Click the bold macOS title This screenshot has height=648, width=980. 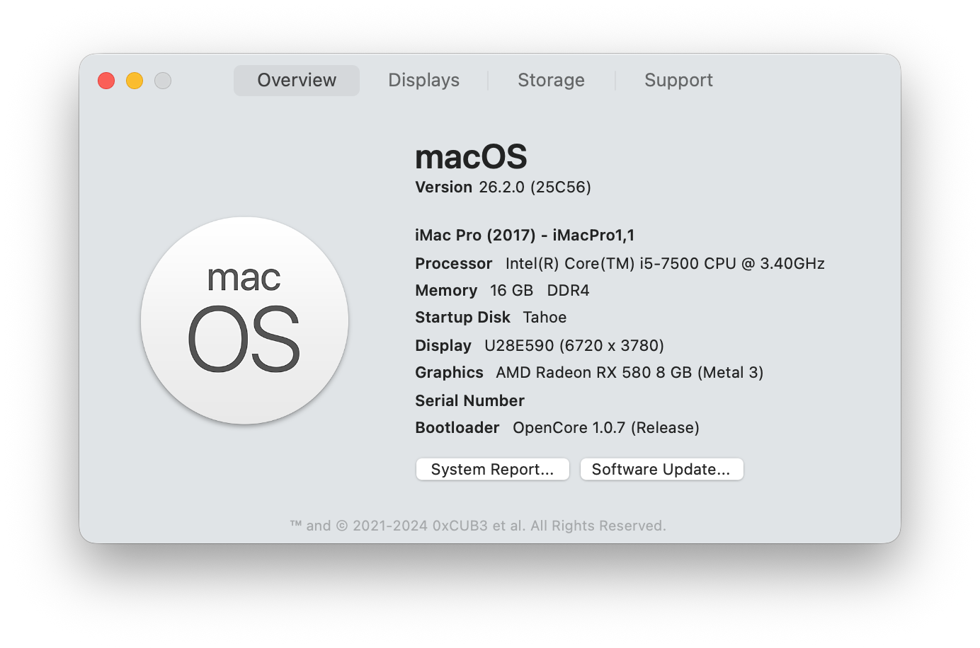(471, 156)
